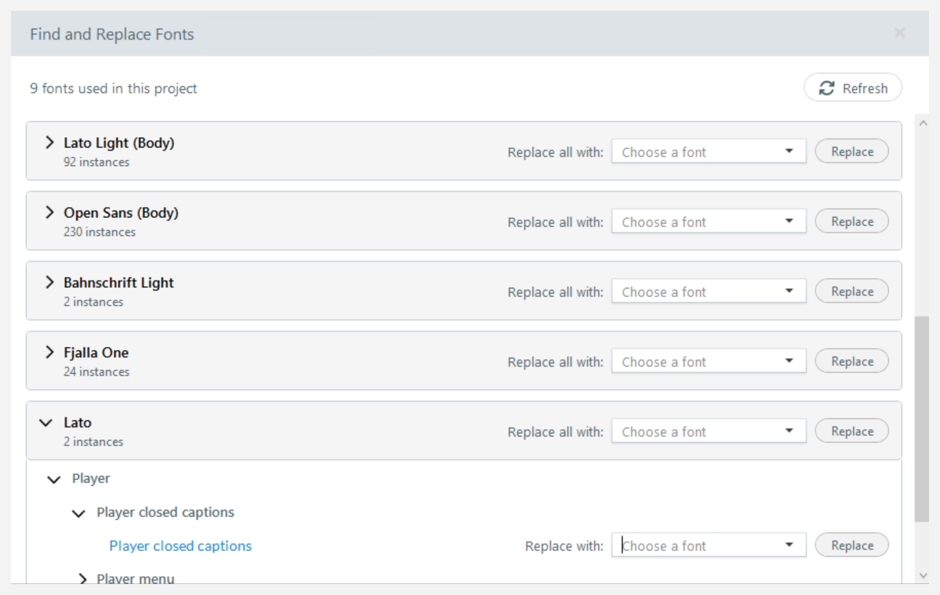
Task: Collapse the Lato font group
Action: tap(46, 423)
